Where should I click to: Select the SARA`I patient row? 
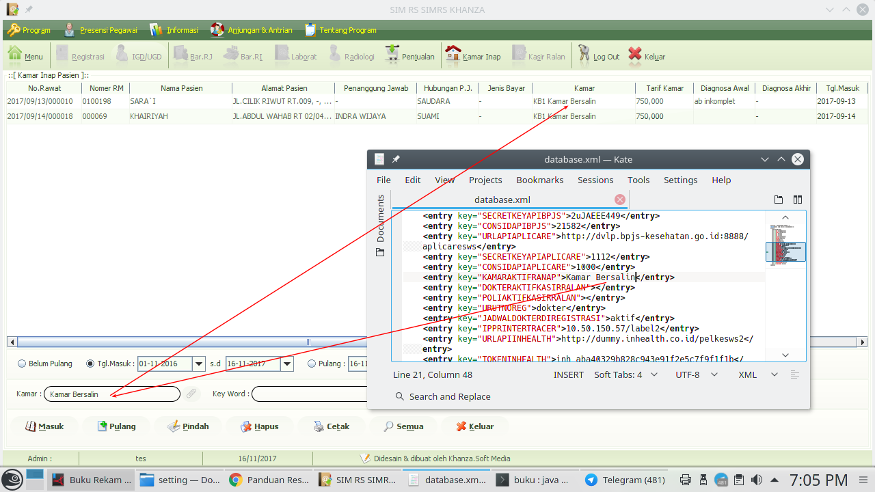[x=437, y=101]
